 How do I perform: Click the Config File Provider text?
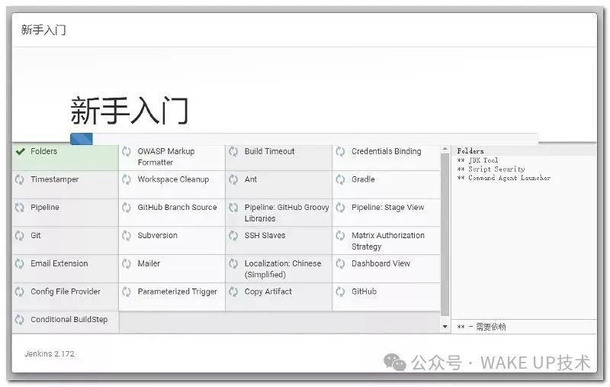pos(66,292)
